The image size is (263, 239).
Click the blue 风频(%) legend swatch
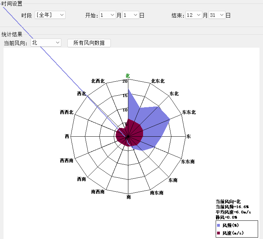point(218,225)
